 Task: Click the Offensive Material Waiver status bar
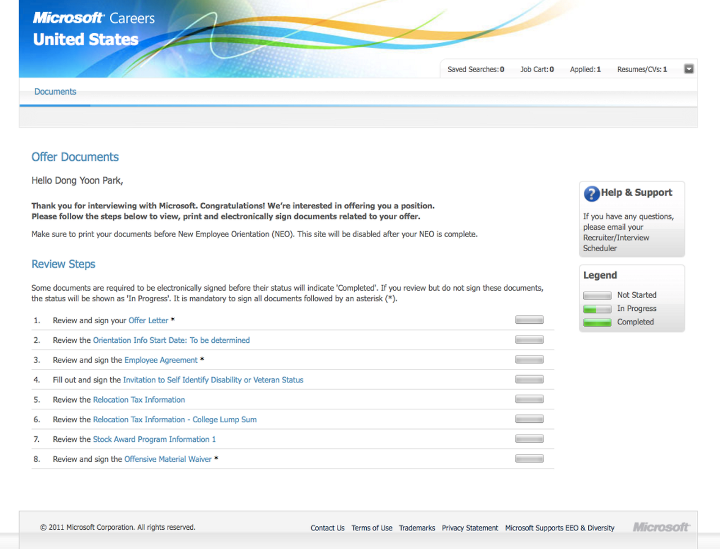pyautogui.click(x=529, y=458)
